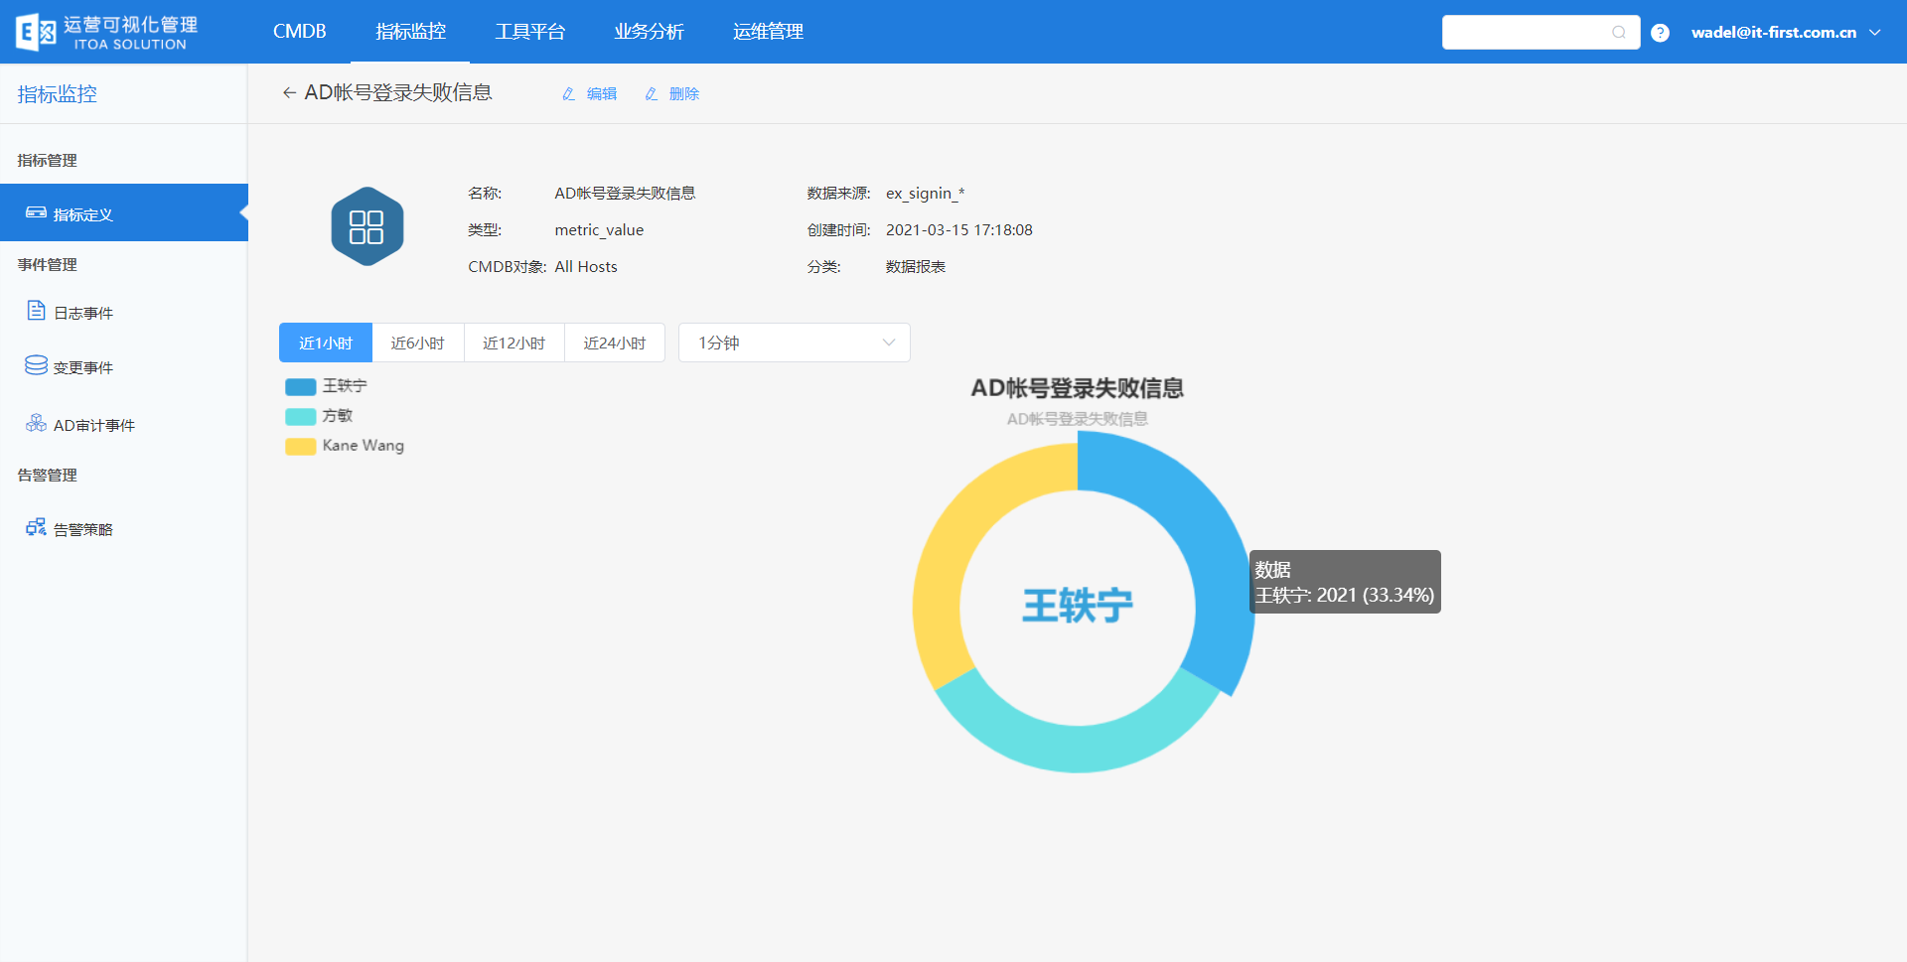Click the creation time 2021-03-15 17:18:08
Viewport: 1907px width, 962px height.
[959, 229]
